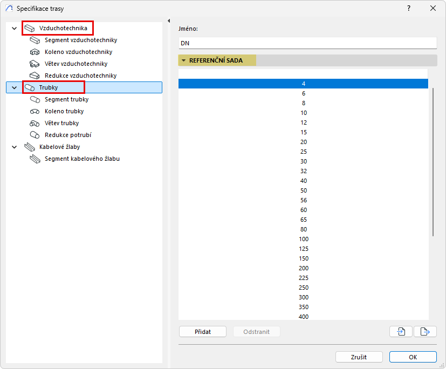446x369 pixels.
Task: Select value 56 in the list
Action: pos(303,200)
